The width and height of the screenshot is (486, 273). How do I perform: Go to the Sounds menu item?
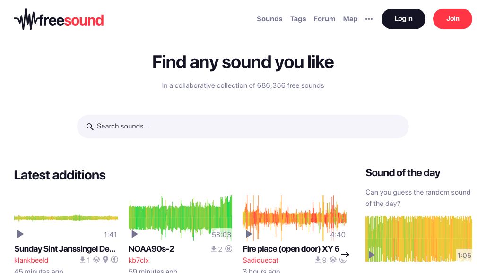[269, 19]
